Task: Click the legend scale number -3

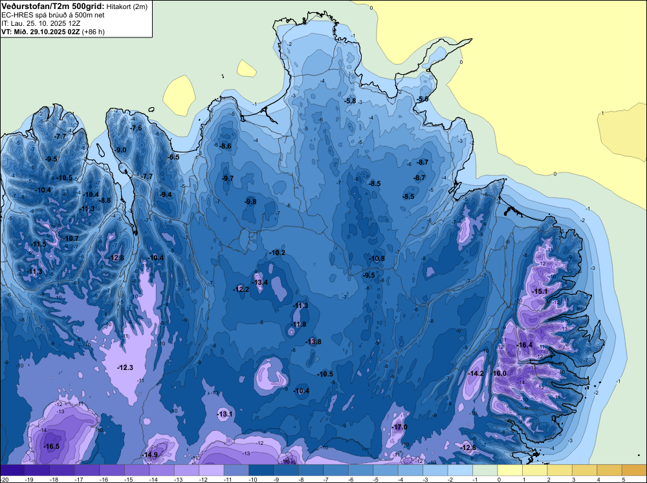Action: point(426,479)
